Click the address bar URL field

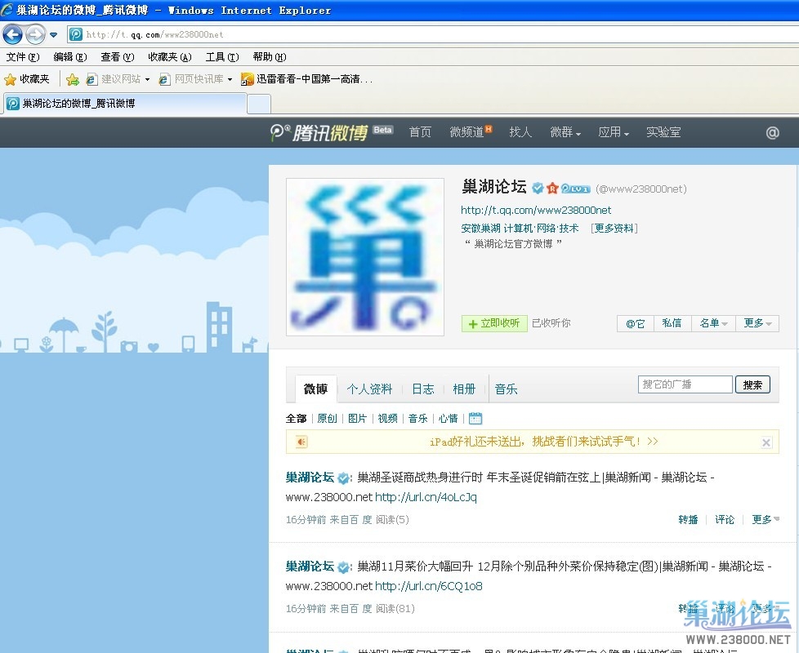pyautogui.click(x=433, y=34)
